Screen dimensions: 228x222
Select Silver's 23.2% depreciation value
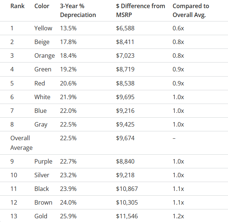coord(68,175)
